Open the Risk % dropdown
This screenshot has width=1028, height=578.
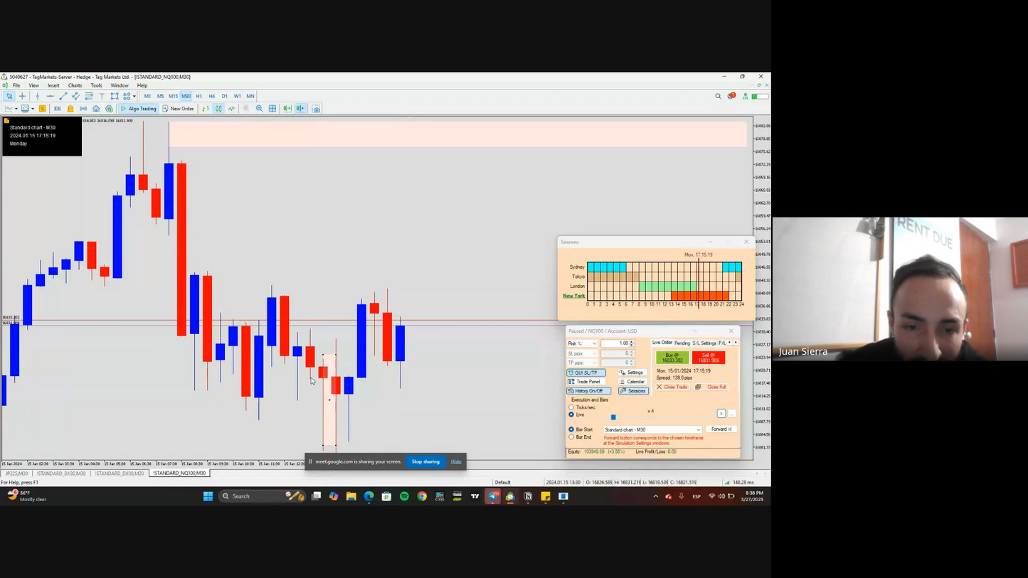click(x=595, y=343)
